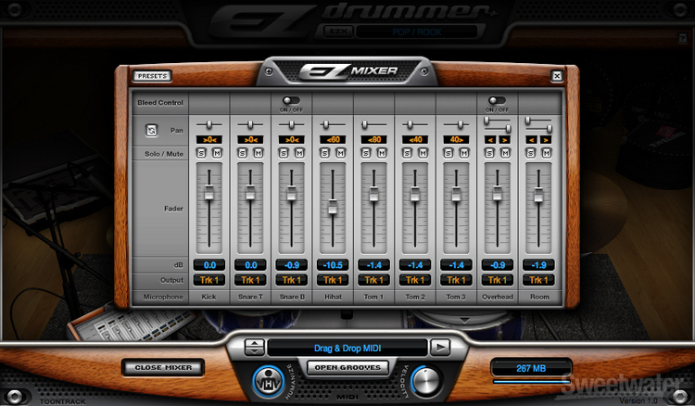Click Room left pan arrow indicator
The image size is (695, 406).
(x=532, y=140)
